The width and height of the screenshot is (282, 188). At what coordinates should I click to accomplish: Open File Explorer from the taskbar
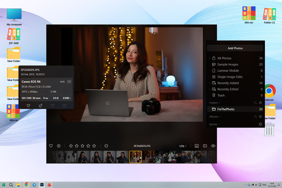tap(18, 185)
